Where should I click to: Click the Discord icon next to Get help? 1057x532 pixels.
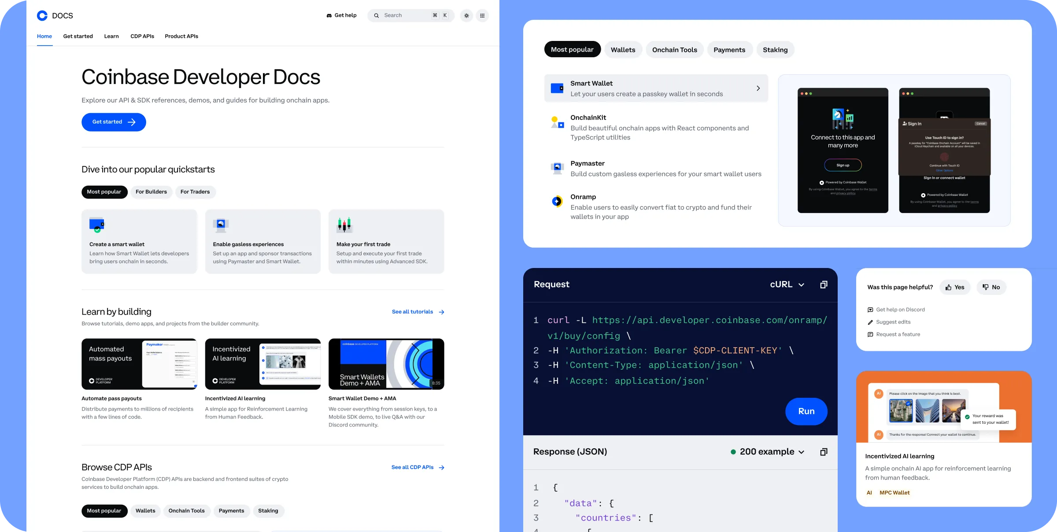click(x=329, y=15)
